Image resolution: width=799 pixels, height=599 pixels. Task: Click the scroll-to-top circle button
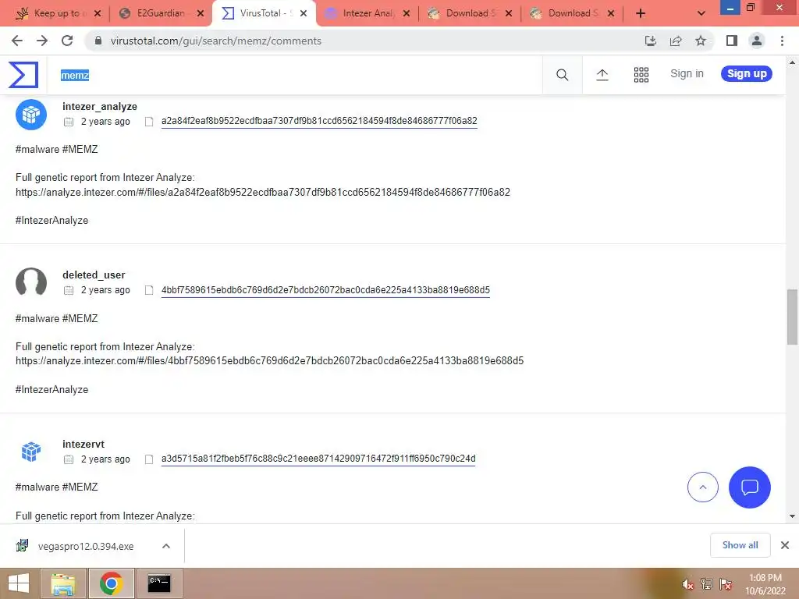click(703, 487)
